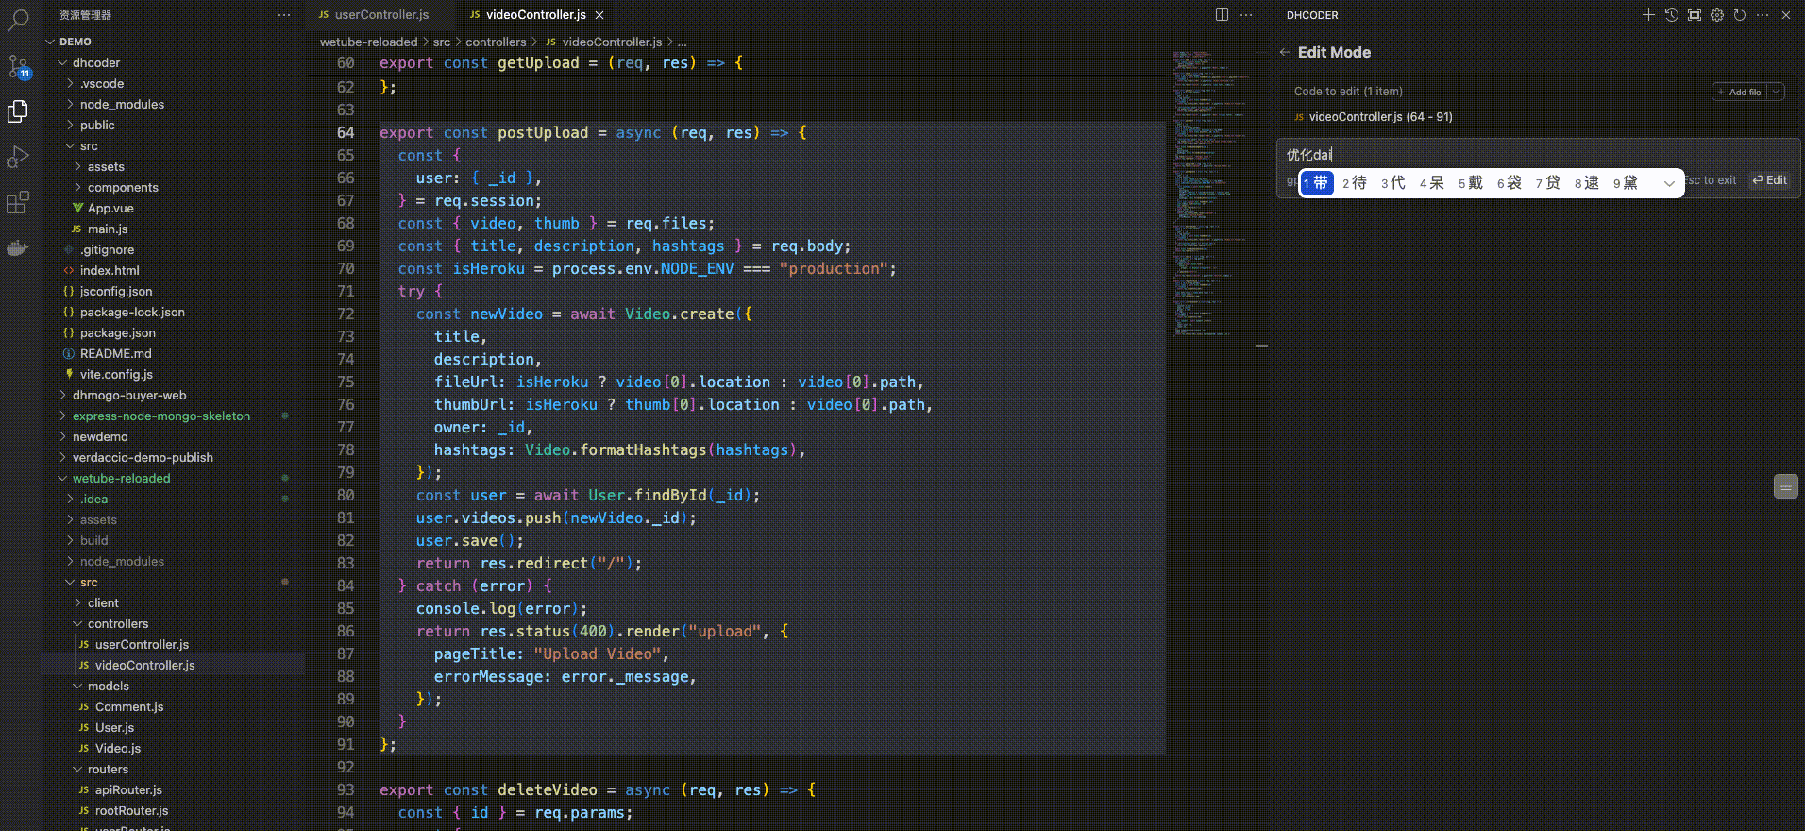Expand more IME candidates with chevron
The width and height of the screenshot is (1805, 831).
1668,183
